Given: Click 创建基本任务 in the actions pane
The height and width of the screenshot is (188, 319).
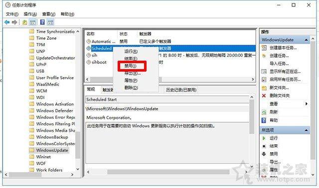Looking at the screenshot, I should (283, 48).
